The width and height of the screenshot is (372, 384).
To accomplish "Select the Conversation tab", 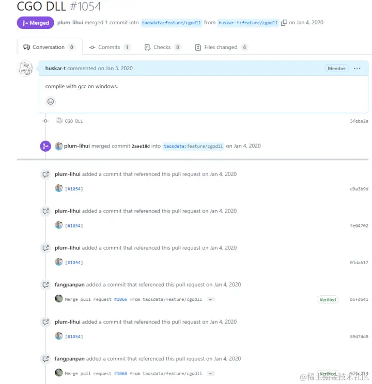I will click(x=50, y=47).
